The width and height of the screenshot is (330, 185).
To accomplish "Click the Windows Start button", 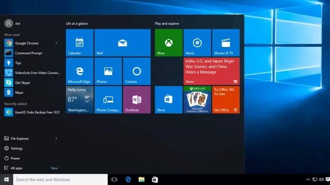I will 7,180.
